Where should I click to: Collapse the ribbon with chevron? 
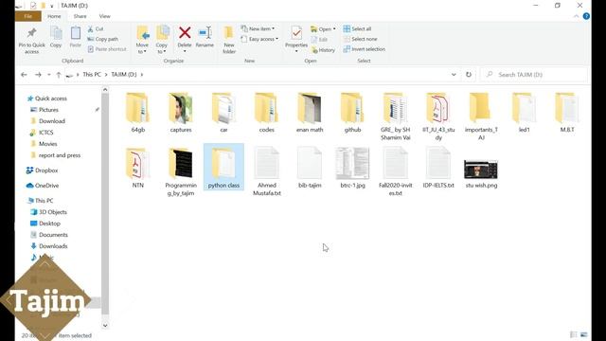tap(577, 16)
